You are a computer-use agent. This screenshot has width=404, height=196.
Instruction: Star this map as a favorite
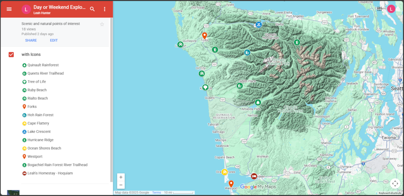[102, 24]
